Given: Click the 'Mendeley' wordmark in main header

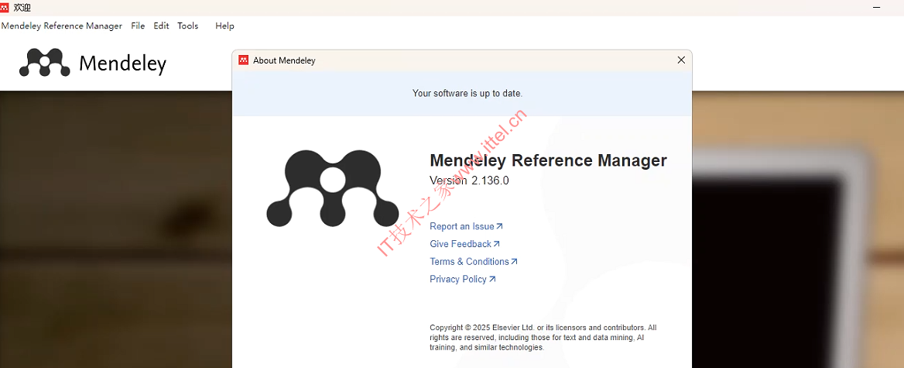Looking at the screenshot, I should [x=123, y=64].
